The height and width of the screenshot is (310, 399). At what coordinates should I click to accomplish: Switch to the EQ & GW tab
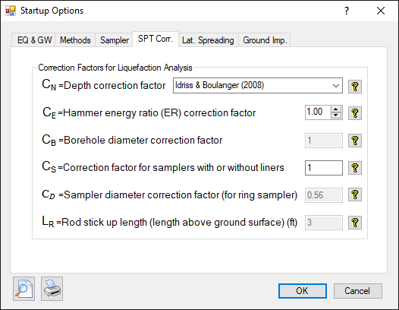pos(34,40)
